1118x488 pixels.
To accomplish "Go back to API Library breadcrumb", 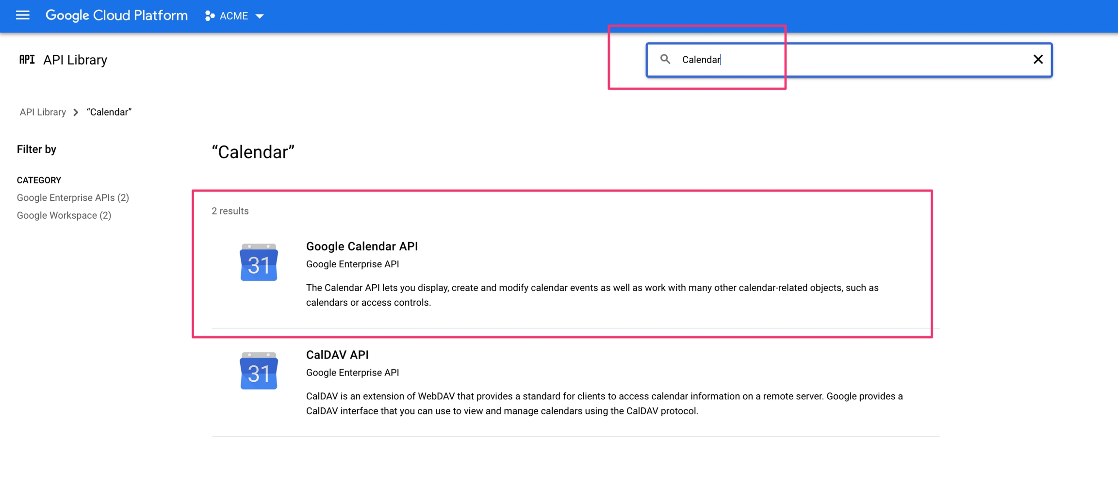I will click(43, 113).
